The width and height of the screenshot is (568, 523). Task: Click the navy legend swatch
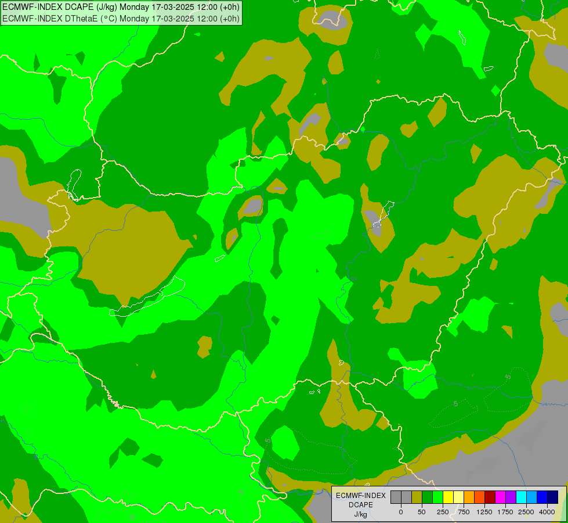552,497
